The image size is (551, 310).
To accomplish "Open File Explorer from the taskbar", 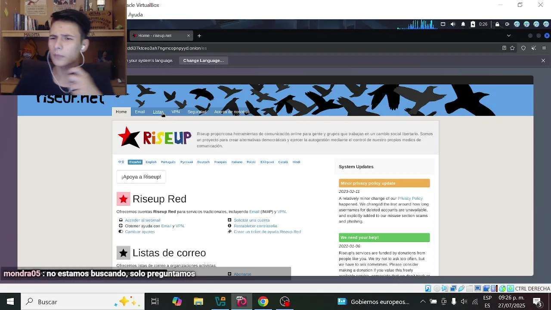I will [x=198, y=302].
